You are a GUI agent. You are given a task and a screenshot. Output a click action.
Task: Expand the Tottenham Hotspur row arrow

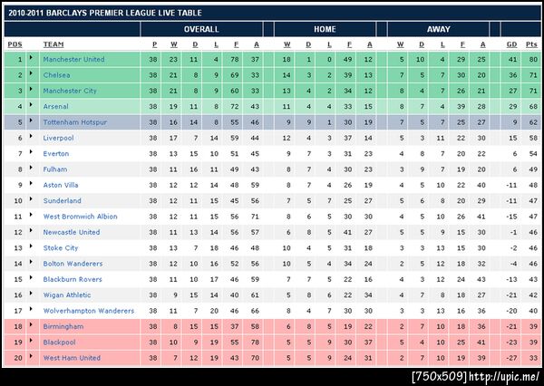tap(33, 121)
